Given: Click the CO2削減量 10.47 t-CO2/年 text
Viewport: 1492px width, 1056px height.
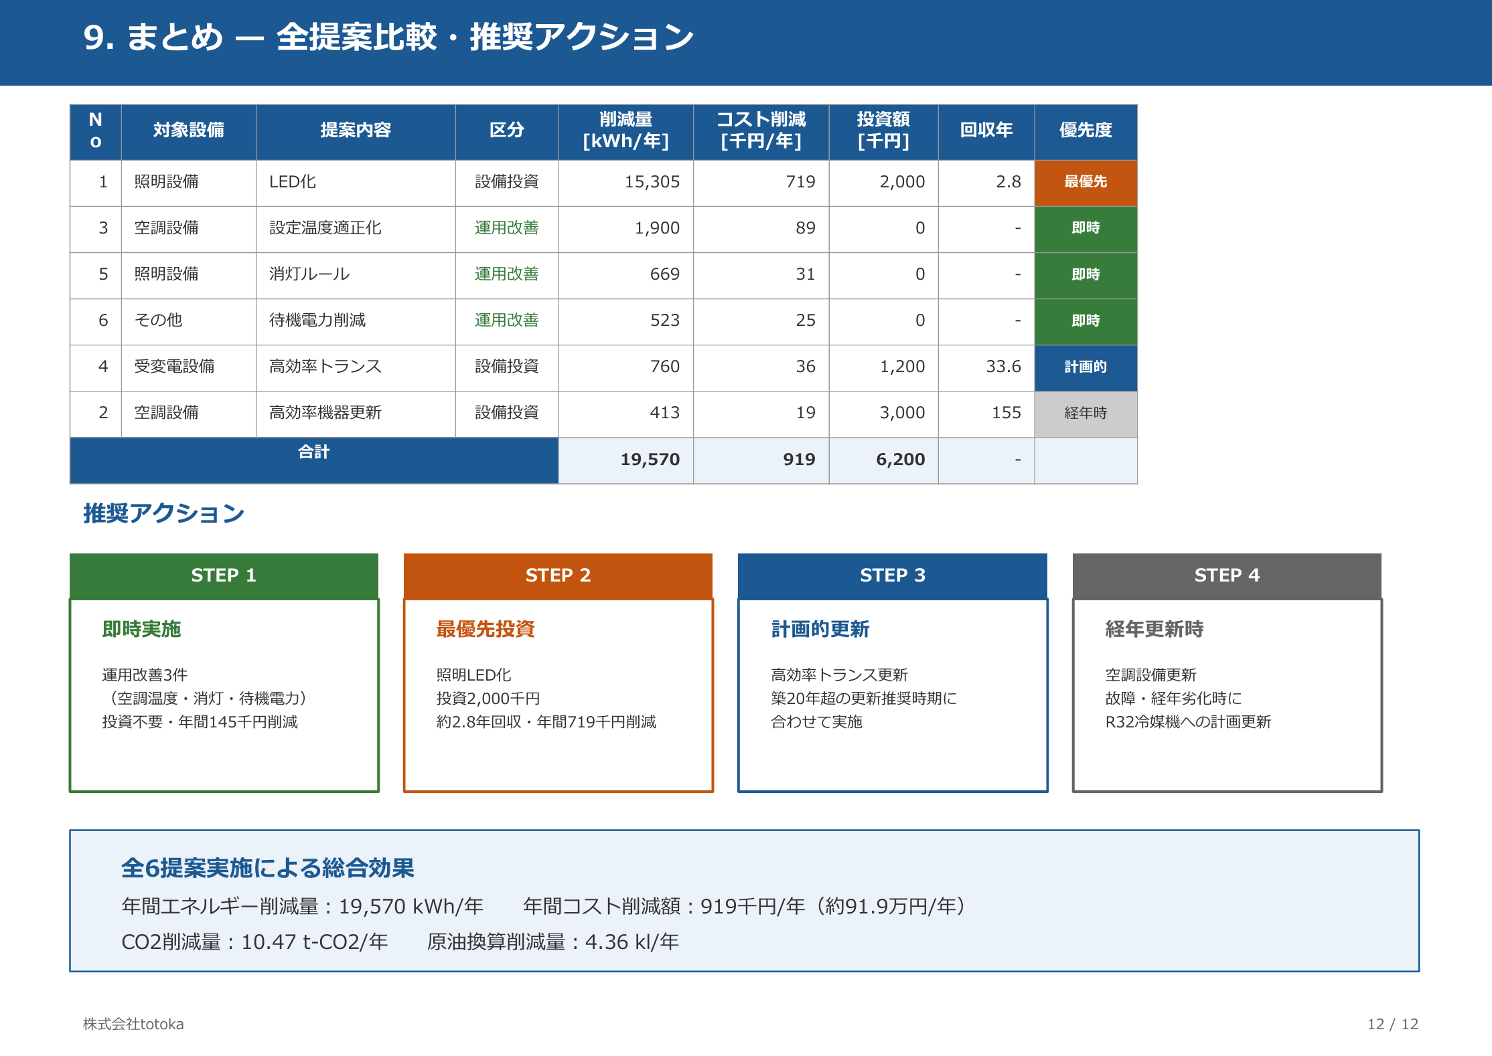Looking at the screenshot, I should pos(254,942).
